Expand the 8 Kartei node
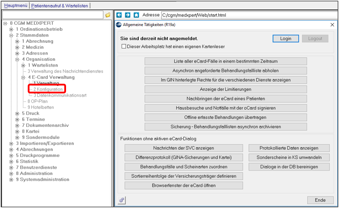The image size is (339, 208). tap(17, 131)
